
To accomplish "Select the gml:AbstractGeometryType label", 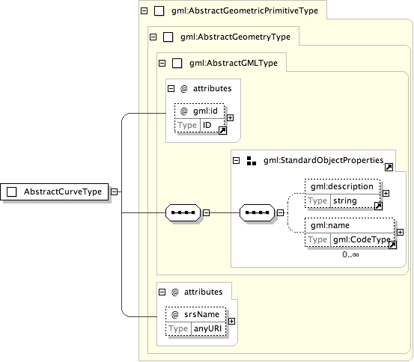I will click(236, 37).
